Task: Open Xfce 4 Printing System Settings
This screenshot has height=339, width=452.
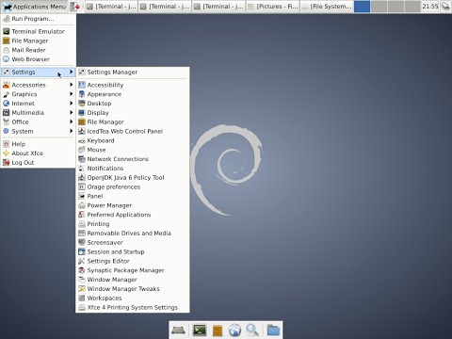Action: click(133, 307)
